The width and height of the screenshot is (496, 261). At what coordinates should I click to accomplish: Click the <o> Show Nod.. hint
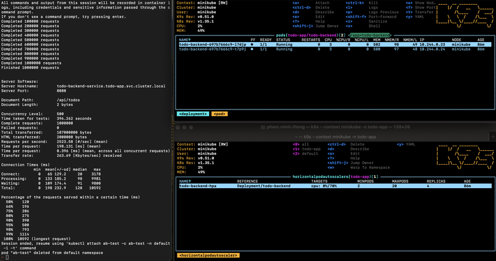(421, 3)
